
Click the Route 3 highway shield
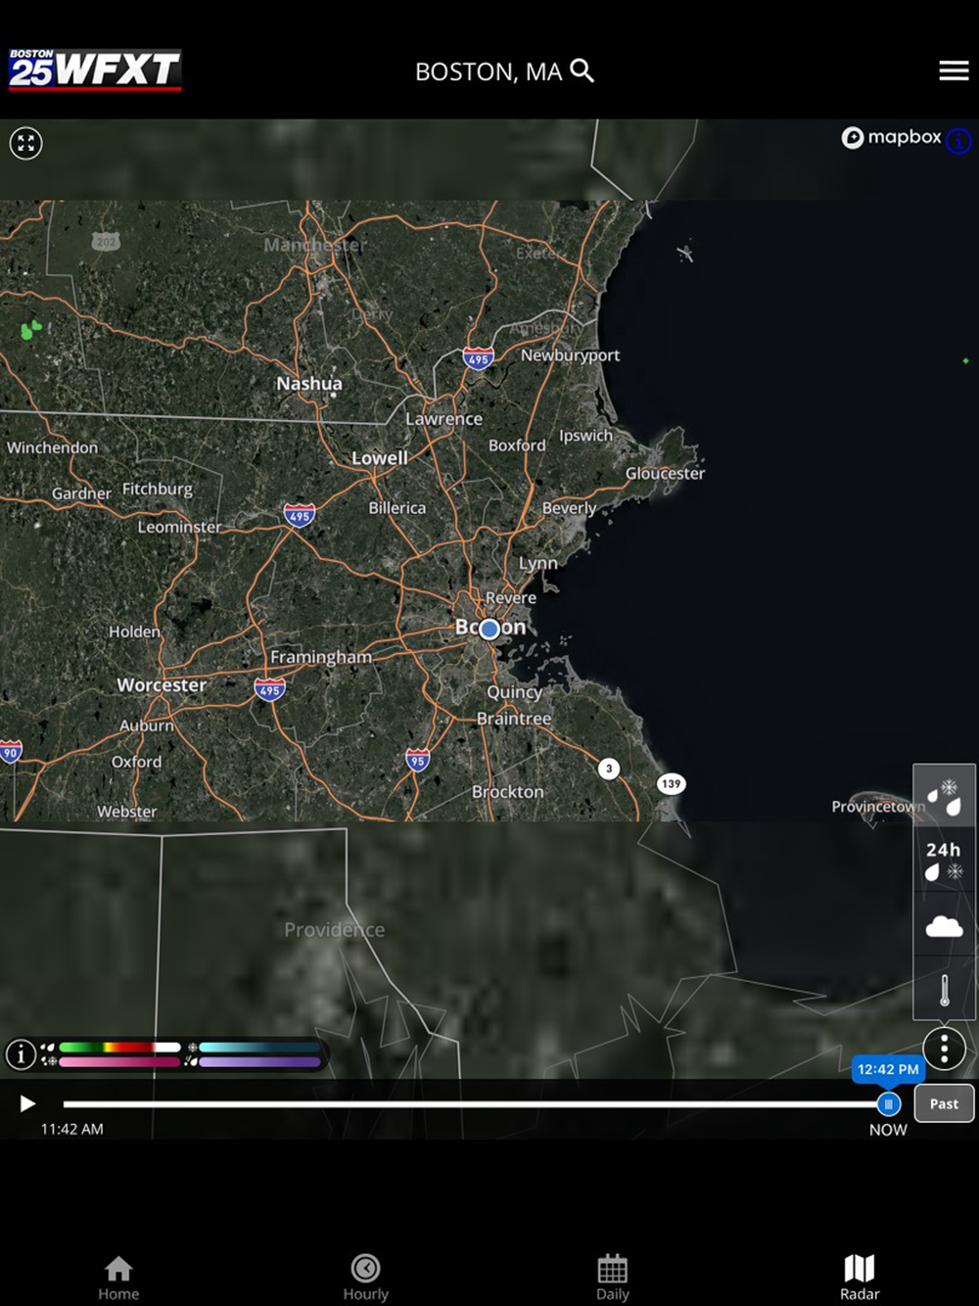point(609,769)
